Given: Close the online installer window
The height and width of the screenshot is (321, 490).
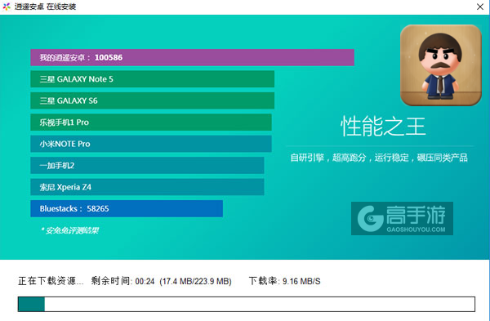Looking at the screenshot, I should [480, 7].
